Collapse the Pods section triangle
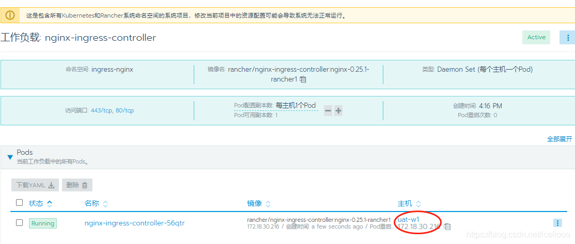Screen dimensions: 575x244 pos(10,157)
